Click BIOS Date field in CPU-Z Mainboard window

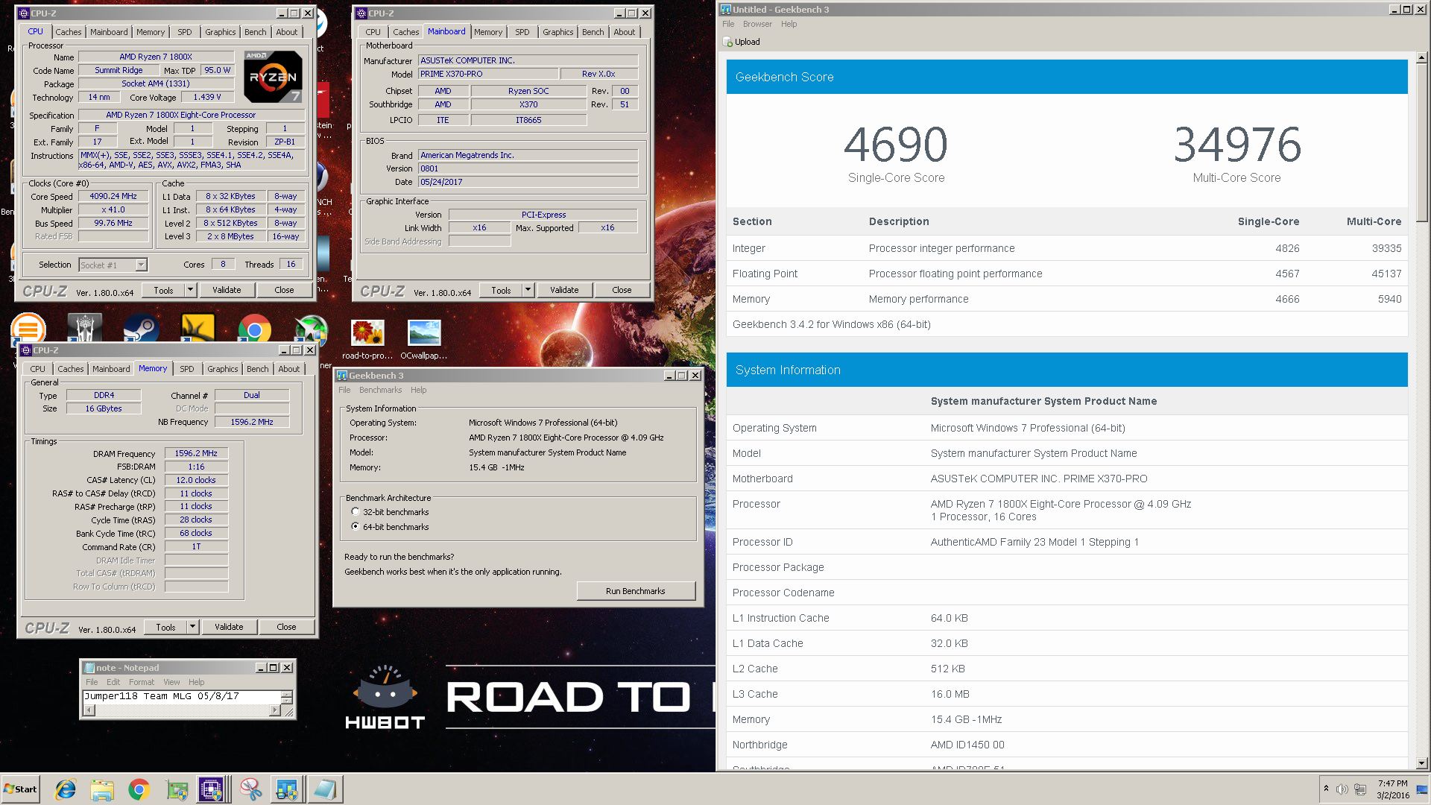pyautogui.click(x=528, y=182)
